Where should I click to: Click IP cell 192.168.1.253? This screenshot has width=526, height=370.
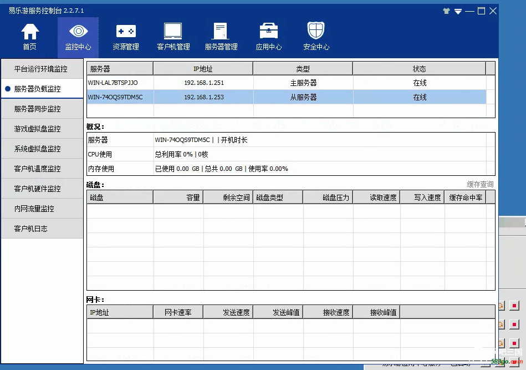204,97
